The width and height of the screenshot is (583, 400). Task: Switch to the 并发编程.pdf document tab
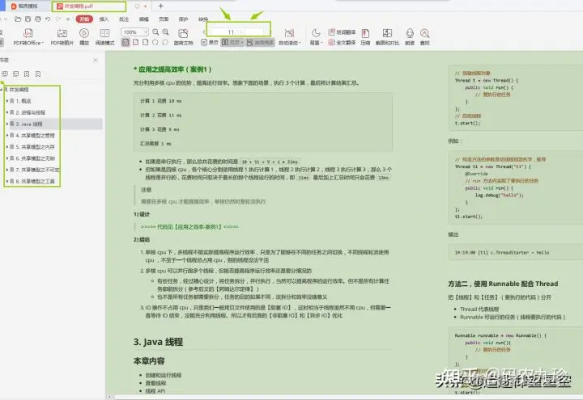89,6
